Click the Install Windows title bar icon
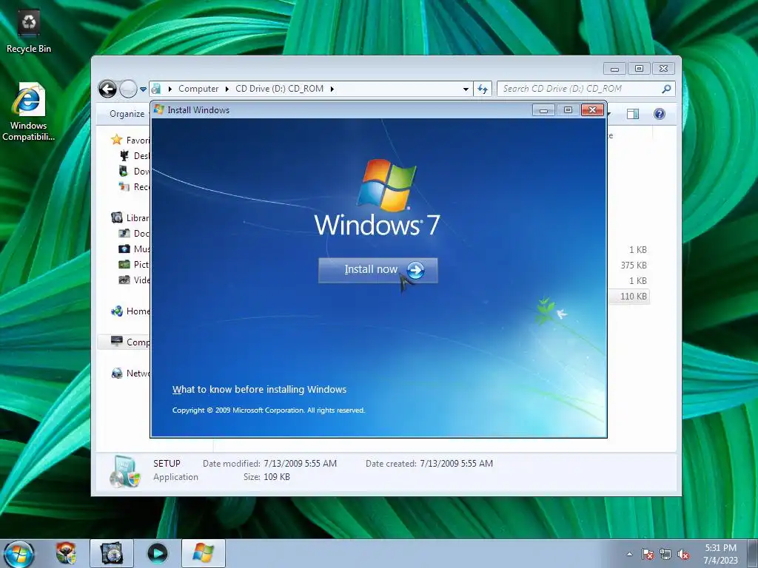 click(159, 109)
